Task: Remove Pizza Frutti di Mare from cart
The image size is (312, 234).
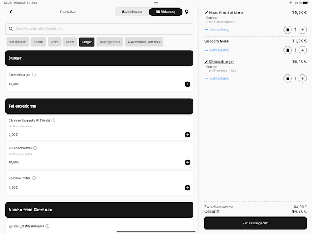Action: (288, 30)
